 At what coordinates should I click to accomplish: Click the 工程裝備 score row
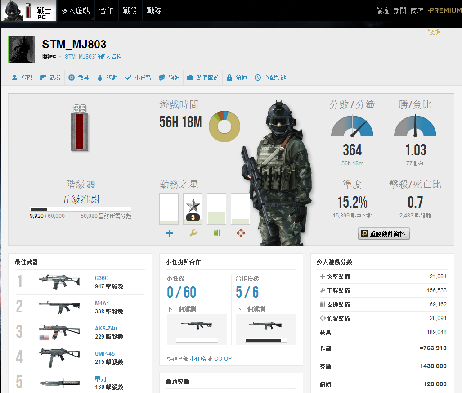coord(383,290)
